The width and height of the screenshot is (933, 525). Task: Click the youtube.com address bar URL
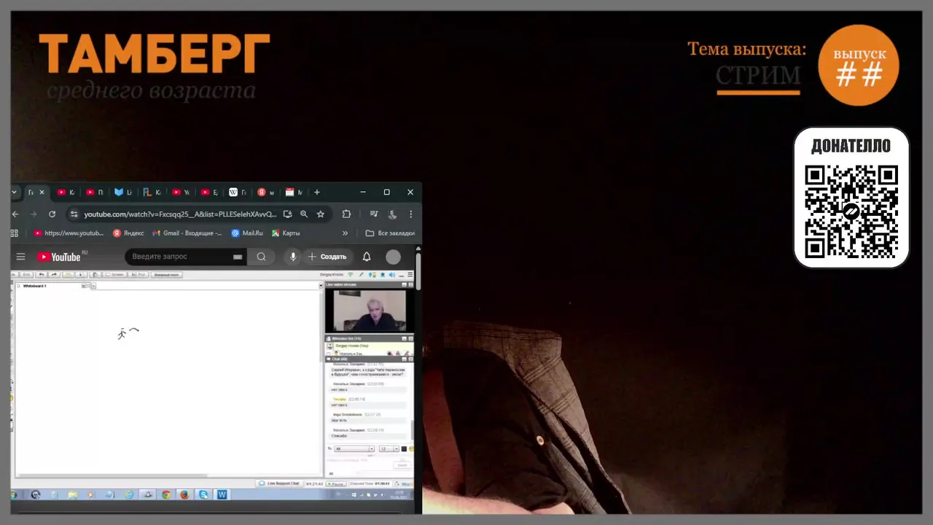[180, 214]
